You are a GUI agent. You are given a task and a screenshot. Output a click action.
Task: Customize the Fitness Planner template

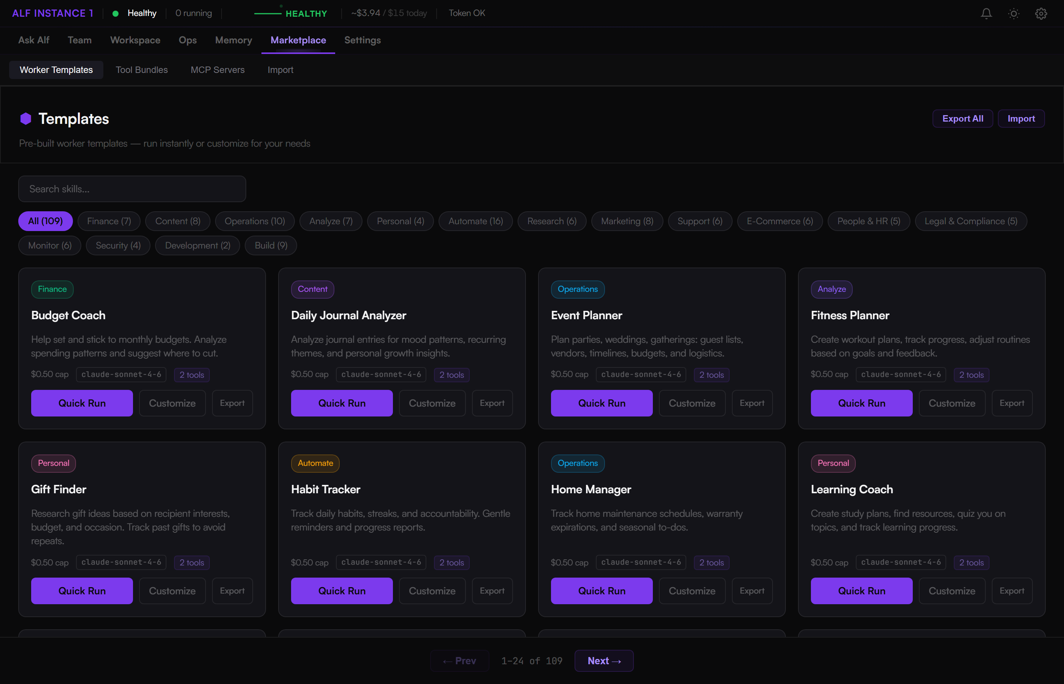click(x=952, y=403)
